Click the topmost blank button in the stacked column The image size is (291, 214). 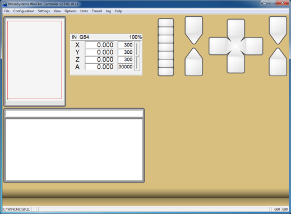(x=166, y=22)
